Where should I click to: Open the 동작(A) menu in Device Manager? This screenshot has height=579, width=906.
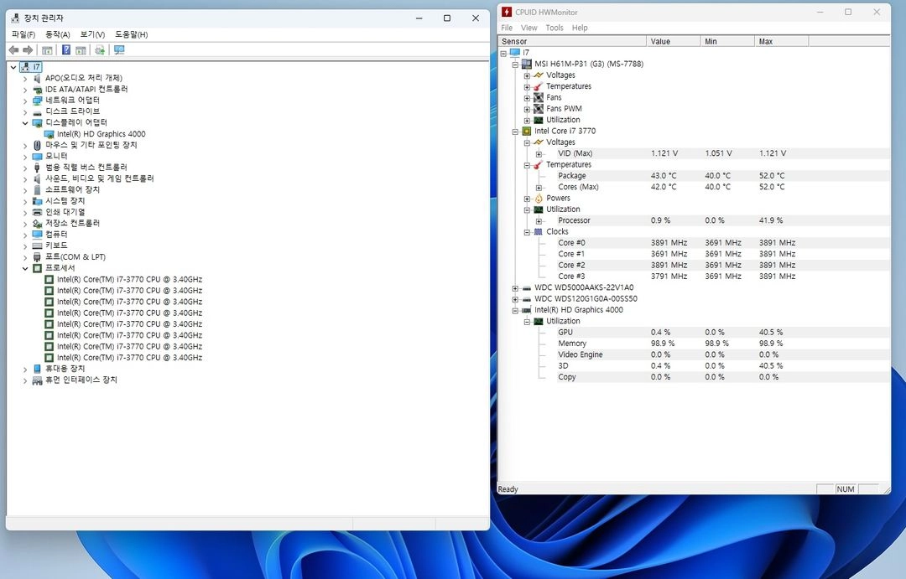[58, 34]
